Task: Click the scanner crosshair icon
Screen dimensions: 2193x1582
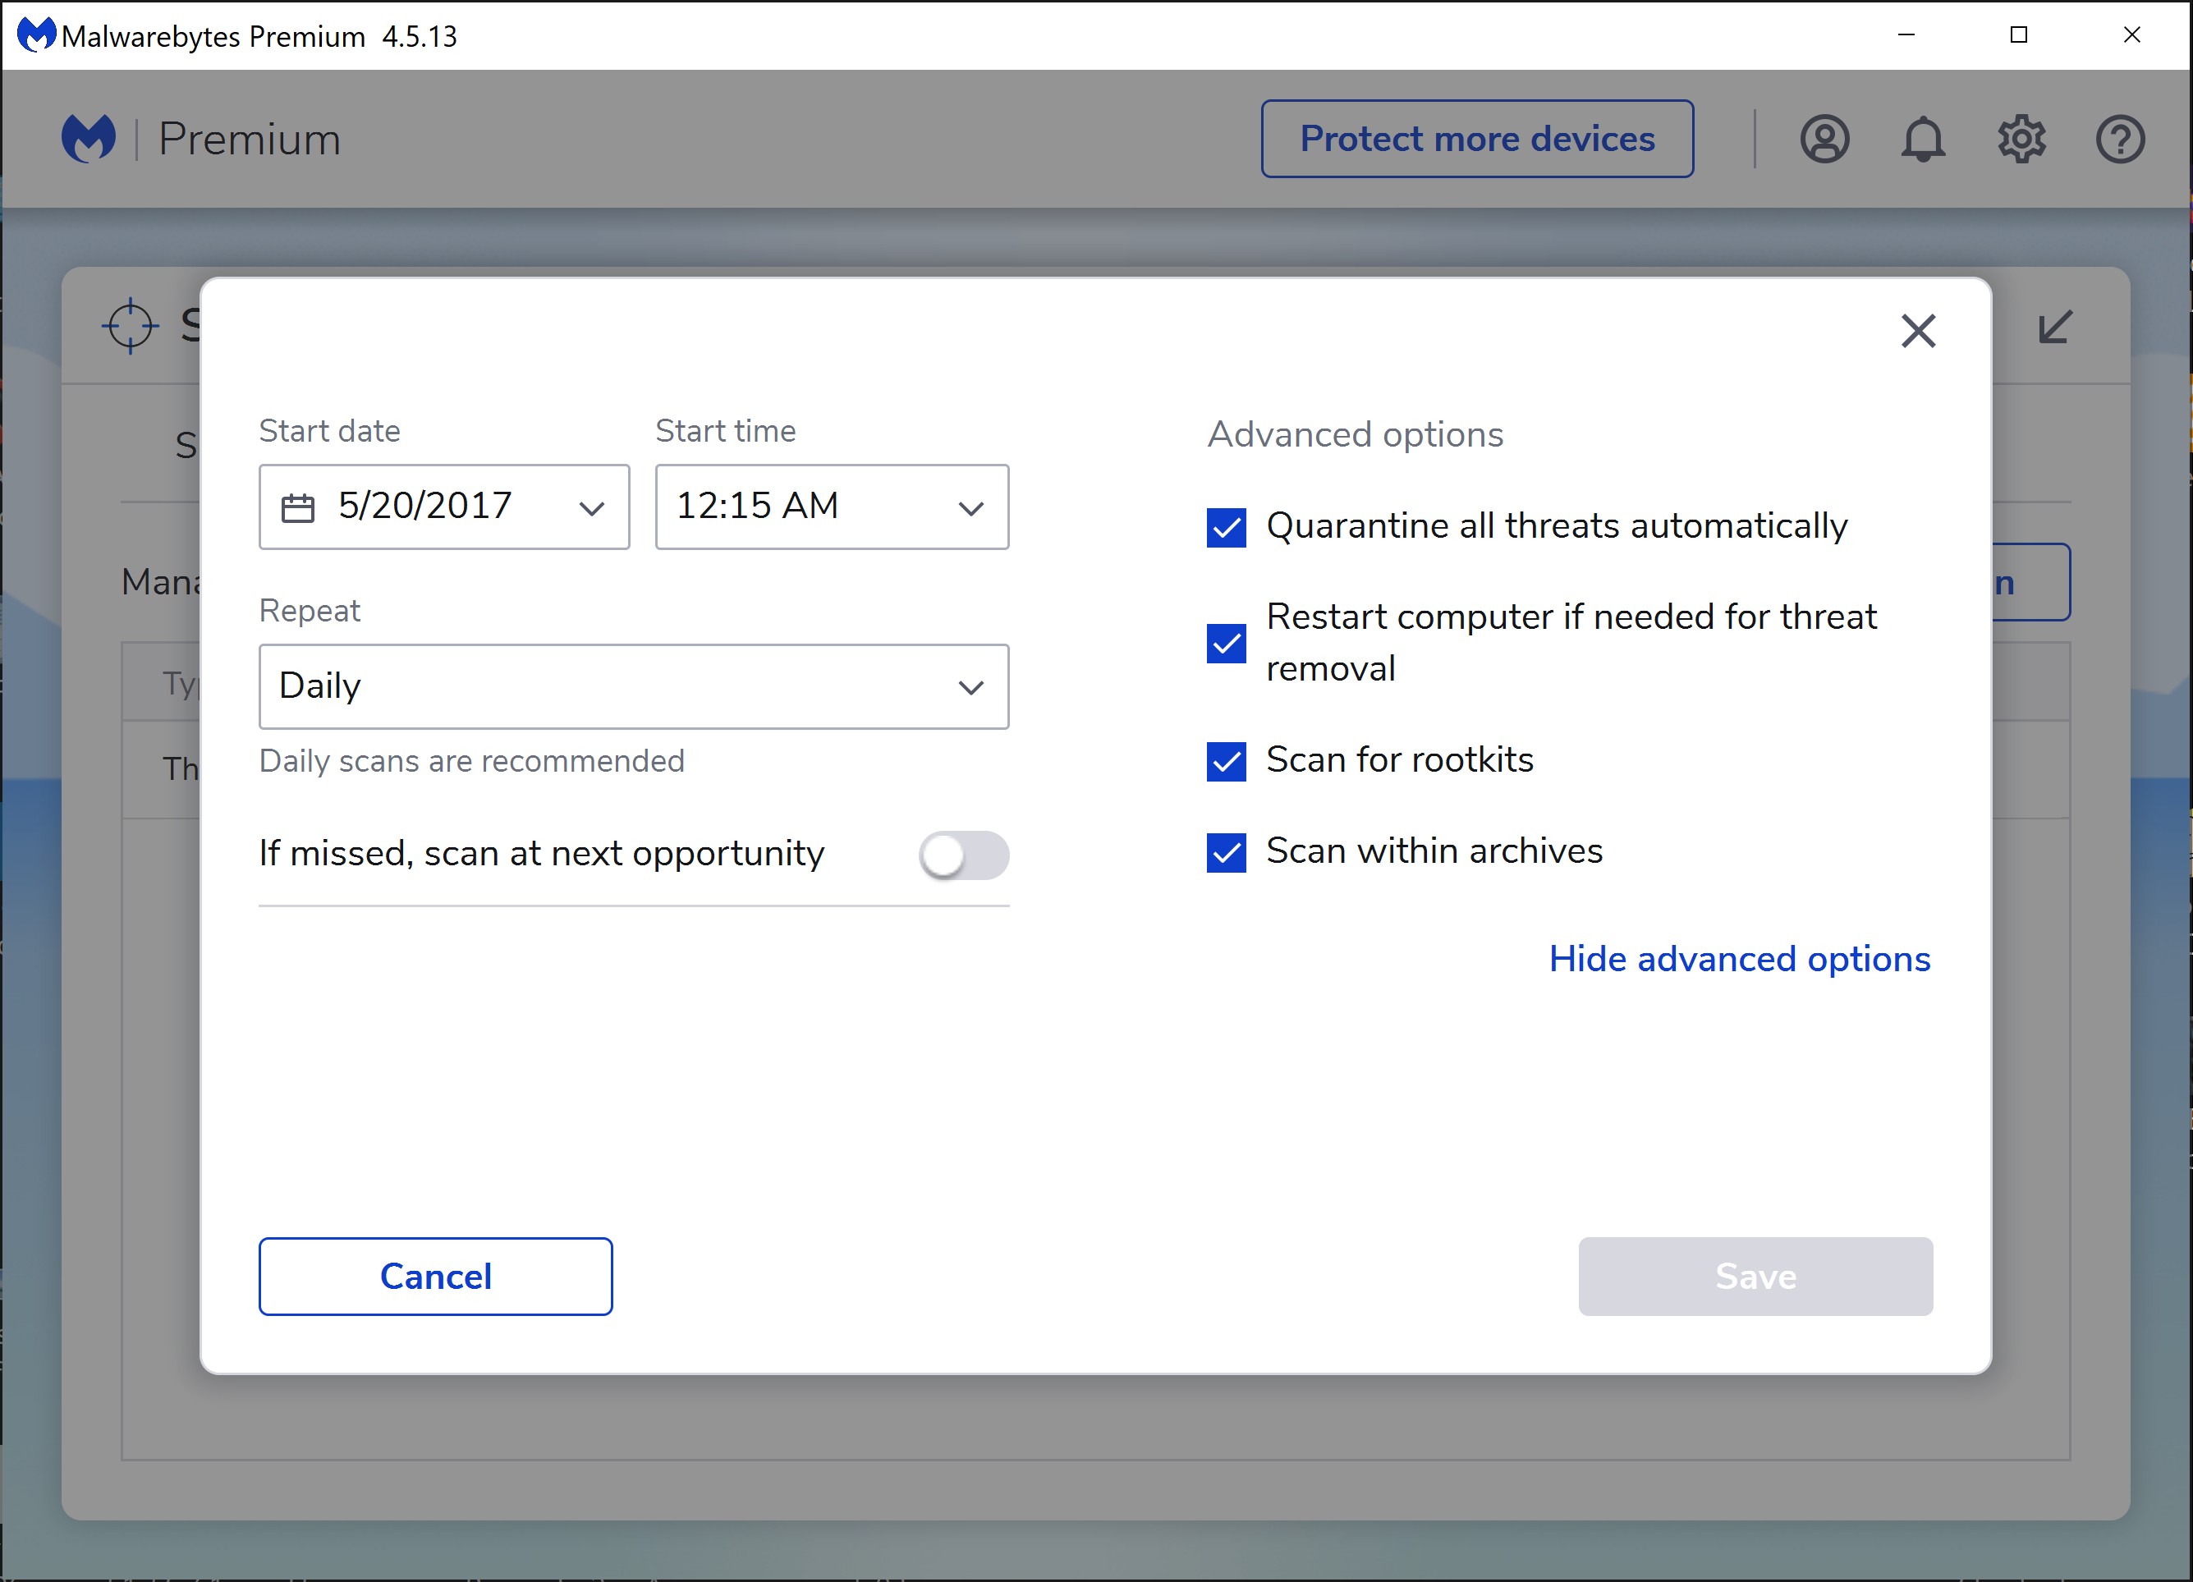Action: (130, 326)
